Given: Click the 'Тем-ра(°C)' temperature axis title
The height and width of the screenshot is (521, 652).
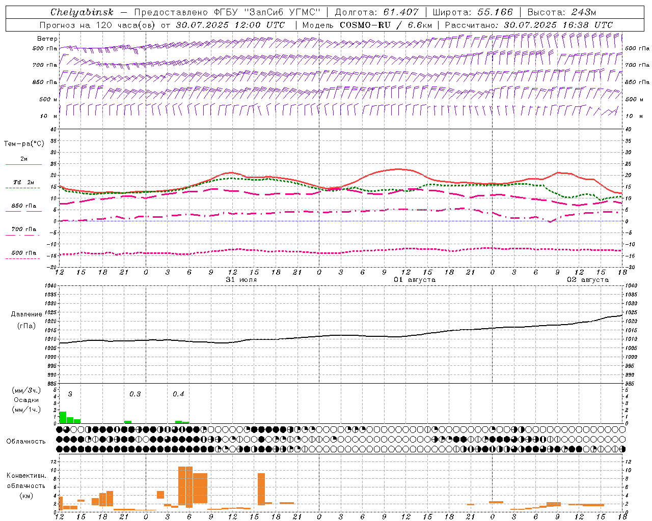Looking at the screenshot, I should (24, 143).
